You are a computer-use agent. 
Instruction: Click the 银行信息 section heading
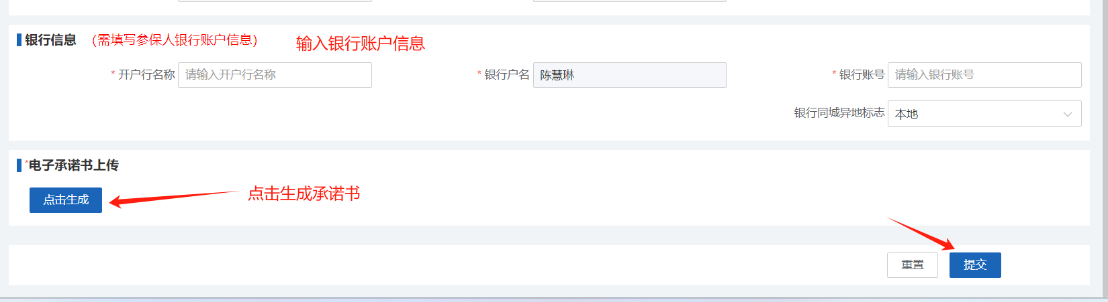click(x=51, y=40)
